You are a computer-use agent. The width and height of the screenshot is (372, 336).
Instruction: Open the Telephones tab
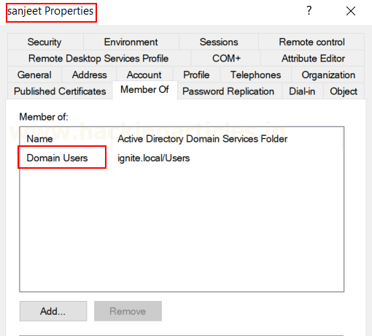click(255, 75)
